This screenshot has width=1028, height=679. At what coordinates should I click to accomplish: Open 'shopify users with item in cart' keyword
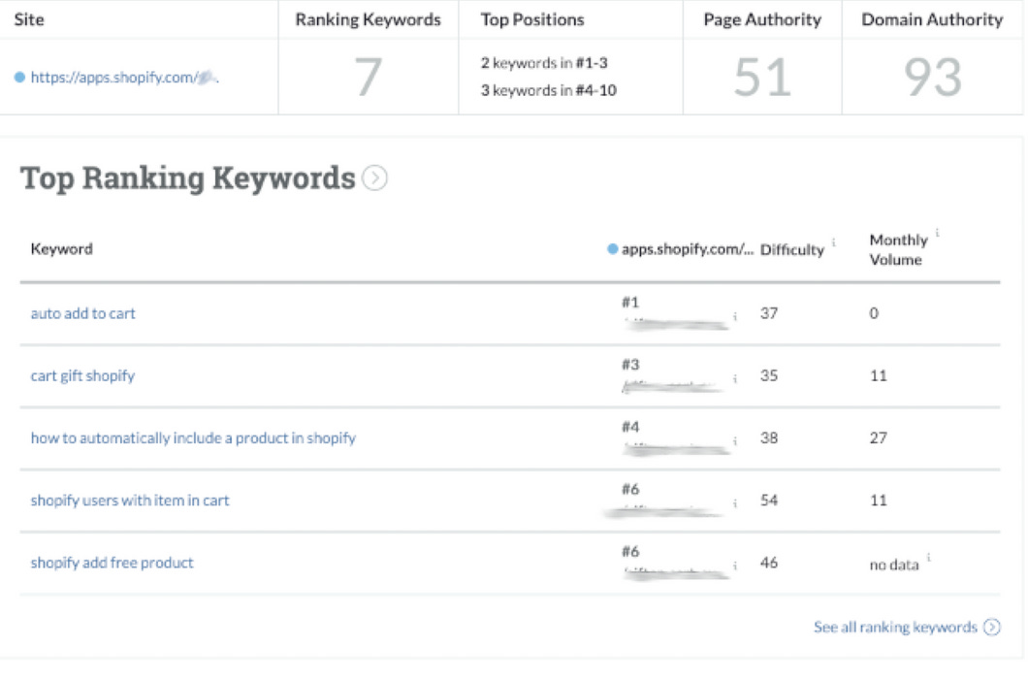coord(130,501)
